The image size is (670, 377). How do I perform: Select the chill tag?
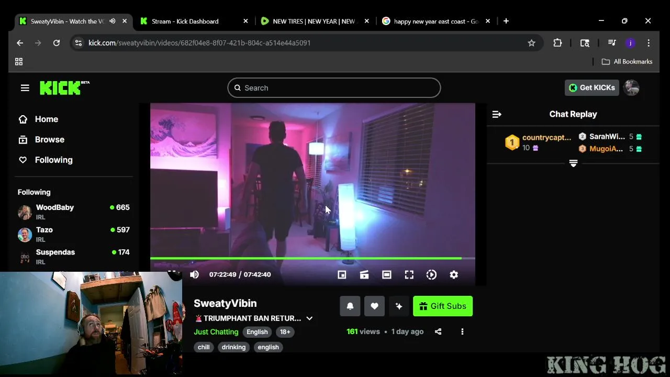coord(204,347)
